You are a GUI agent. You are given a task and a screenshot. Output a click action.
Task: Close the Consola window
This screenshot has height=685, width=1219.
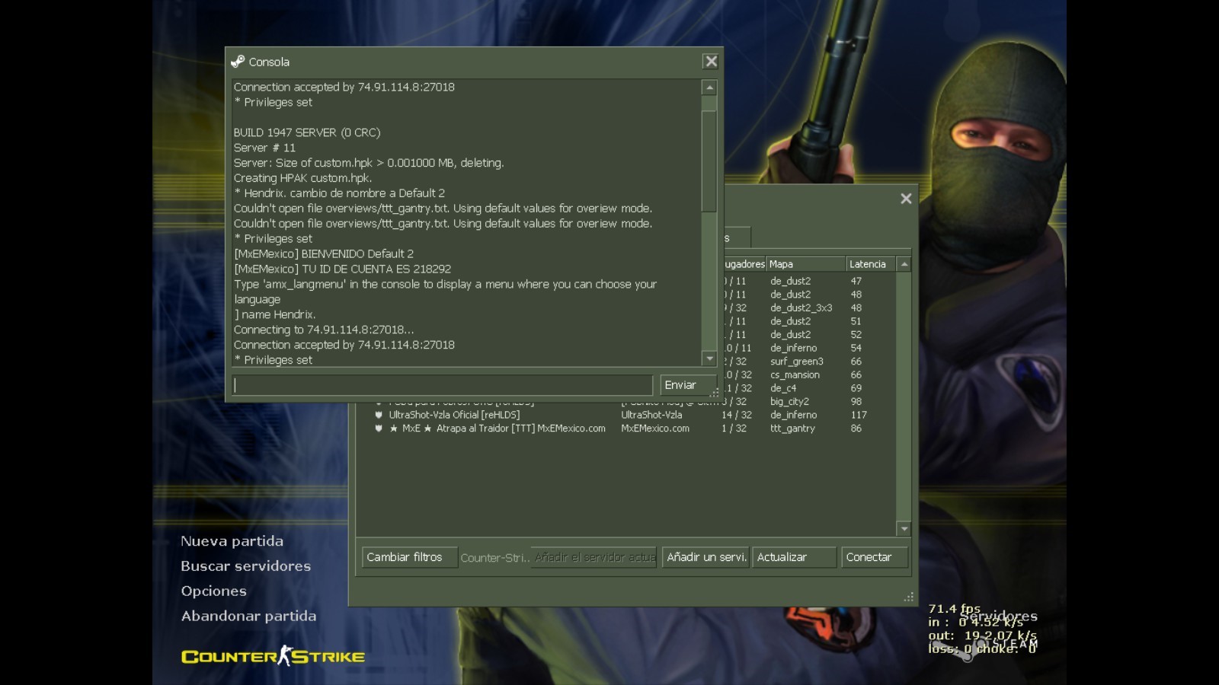click(x=711, y=62)
